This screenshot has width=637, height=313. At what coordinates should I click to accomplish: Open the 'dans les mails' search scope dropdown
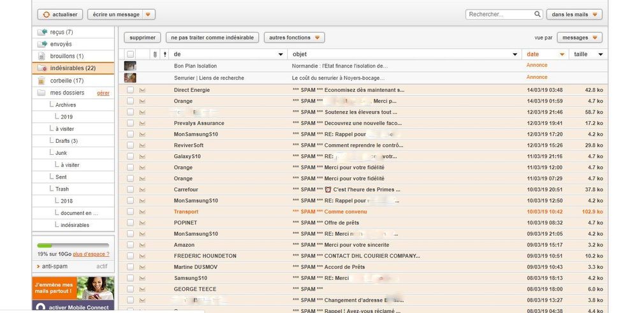point(575,14)
